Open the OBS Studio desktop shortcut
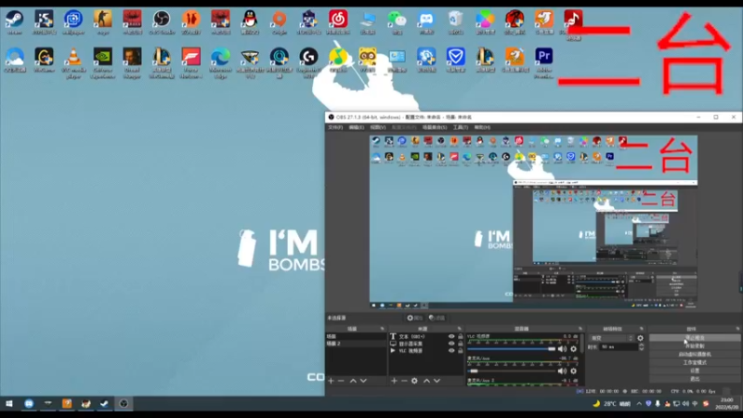Screen dimensions: 743x418 coord(162,22)
